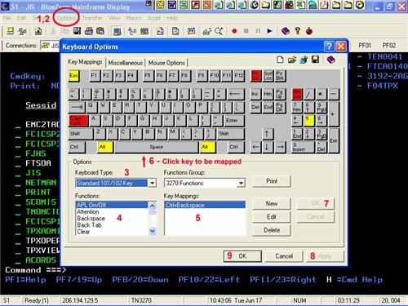Click the down arrow in the Functions list scrollbar
408x306 pixels.
[x=153, y=231]
